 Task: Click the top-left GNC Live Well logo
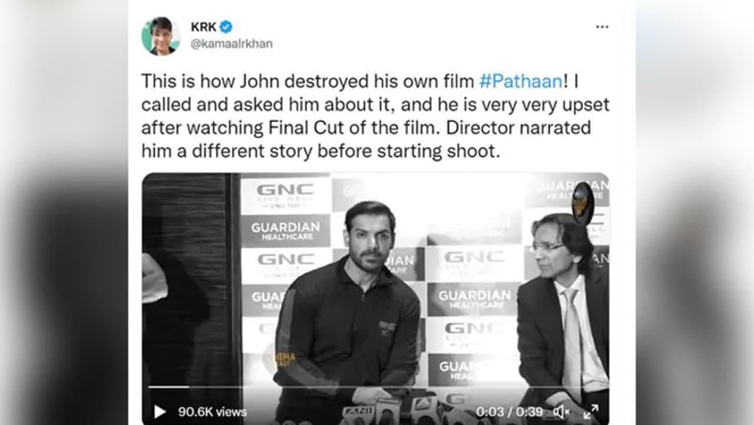pos(286,195)
